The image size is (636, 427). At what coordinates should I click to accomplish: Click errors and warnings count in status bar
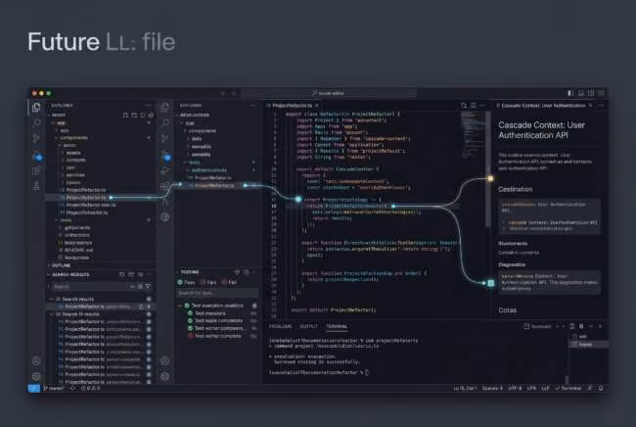pyautogui.click(x=90, y=389)
